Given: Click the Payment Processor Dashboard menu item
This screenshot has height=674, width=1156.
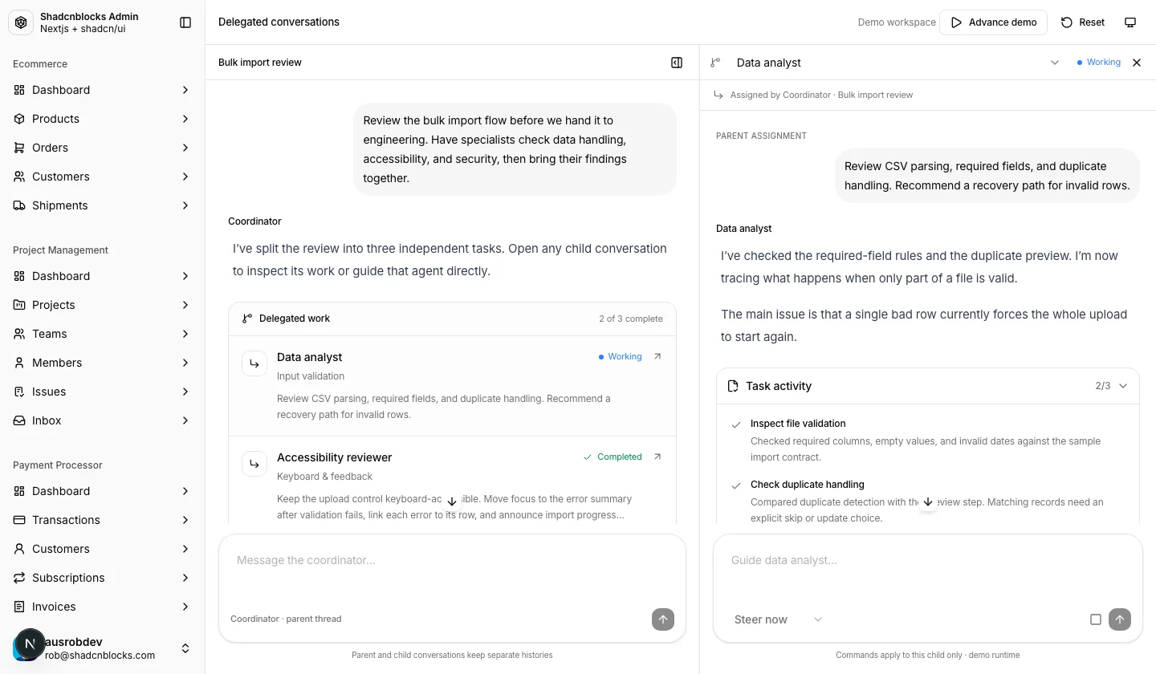Looking at the screenshot, I should click(103, 491).
